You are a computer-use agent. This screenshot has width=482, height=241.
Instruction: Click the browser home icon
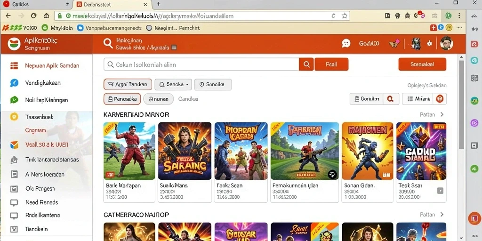pos(46,16)
